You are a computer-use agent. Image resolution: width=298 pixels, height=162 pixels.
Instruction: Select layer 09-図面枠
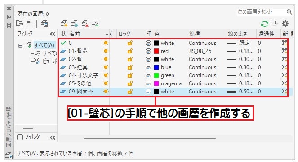pyautogui.click(x=81, y=92)
